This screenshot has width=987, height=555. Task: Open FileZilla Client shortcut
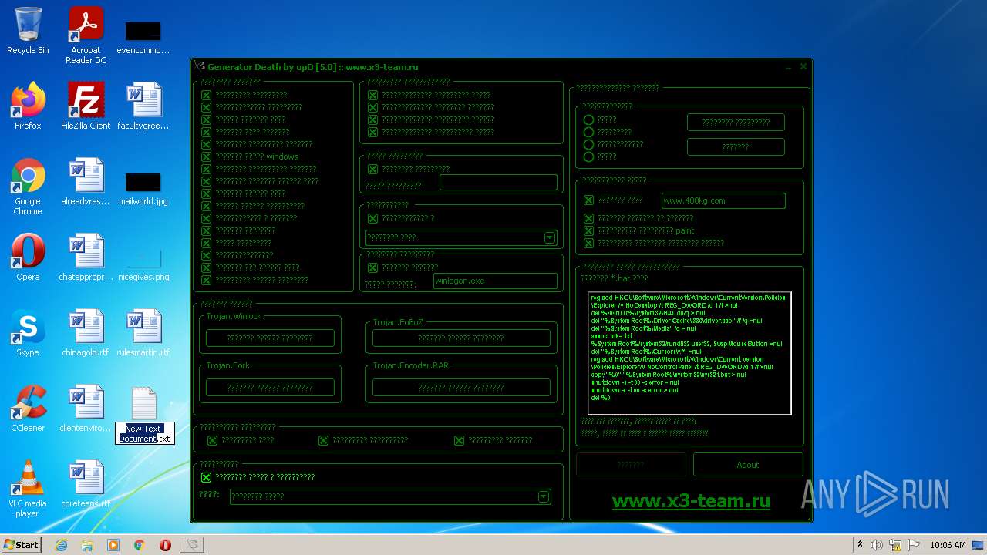[x=86, y=106]
